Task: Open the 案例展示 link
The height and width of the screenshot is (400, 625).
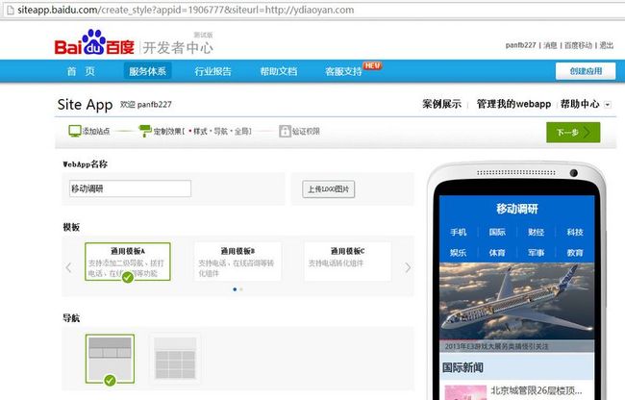Action: (441, 104)
